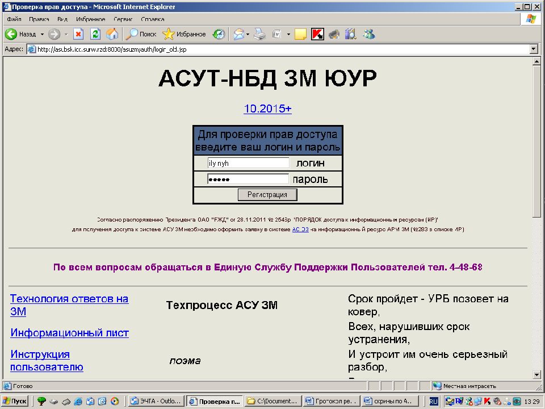Edit the page with the Word icon
Viewport: 545px width, 409px height.
click(x=276, y=34)
